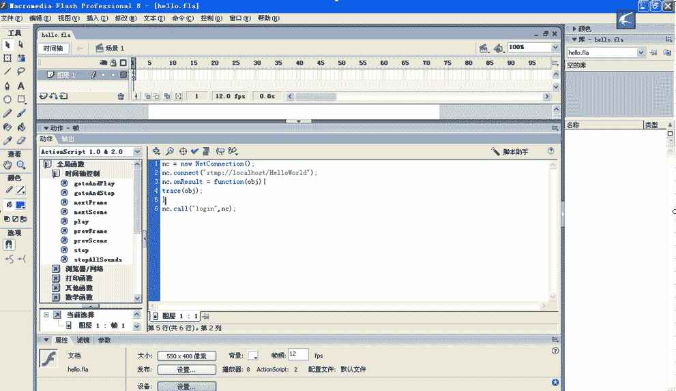Collapse the Actions - Frame panel
This screenshot has width=676, height=391.
click(x=46, y=128)
